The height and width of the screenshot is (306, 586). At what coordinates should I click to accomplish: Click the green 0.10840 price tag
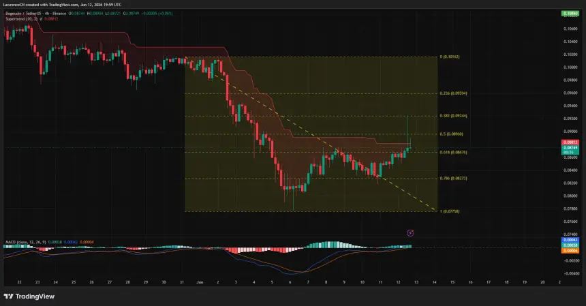570,14
